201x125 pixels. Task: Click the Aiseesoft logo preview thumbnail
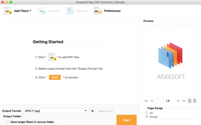click(170, 61)
